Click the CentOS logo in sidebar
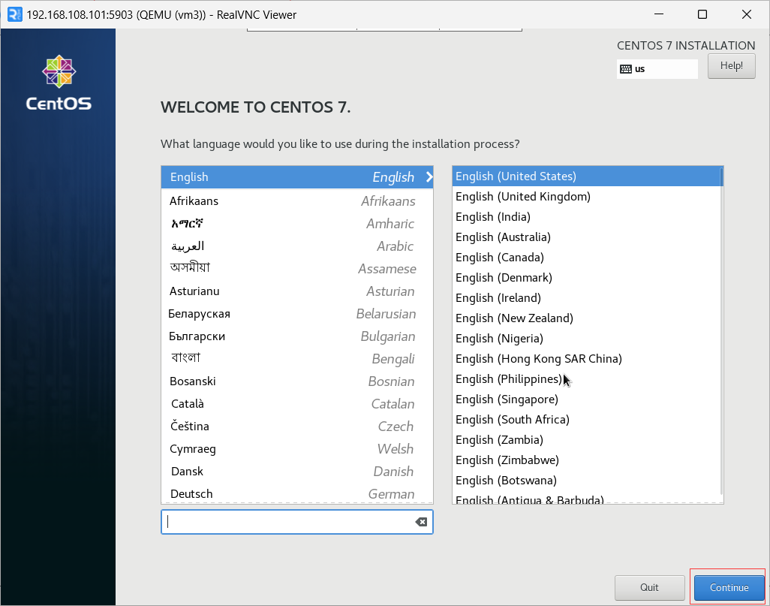The height and width of the screenshot is (606, 770). click(59, 83)
